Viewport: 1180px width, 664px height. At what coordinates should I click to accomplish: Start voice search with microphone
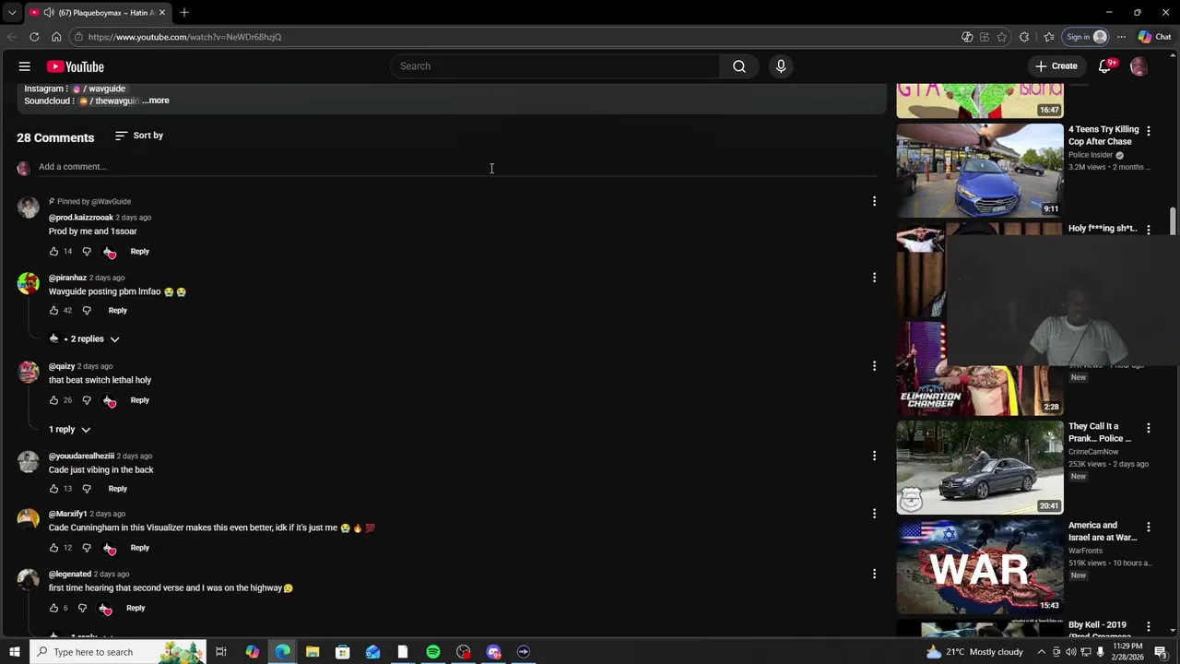tap(781, 66)
